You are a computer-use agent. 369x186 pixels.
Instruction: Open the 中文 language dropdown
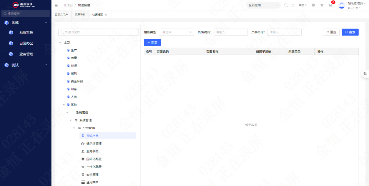[303, 5]
